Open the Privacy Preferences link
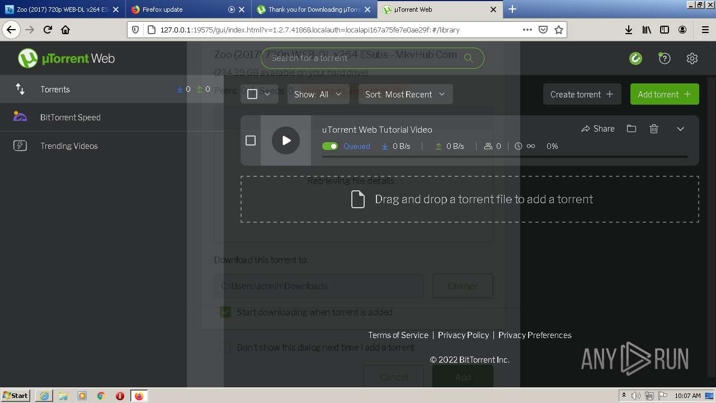This screenshot has height=403, width=716. [x=535, y=335]
